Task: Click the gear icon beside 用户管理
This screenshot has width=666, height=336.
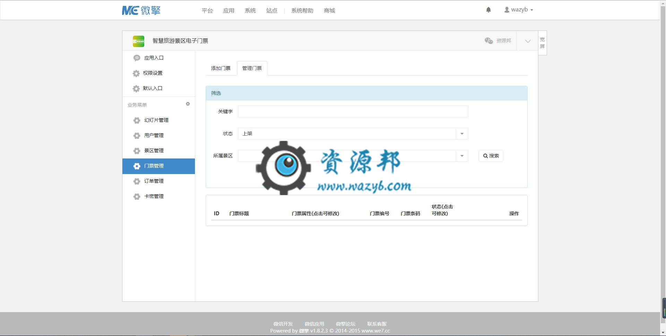Action: 137,135
